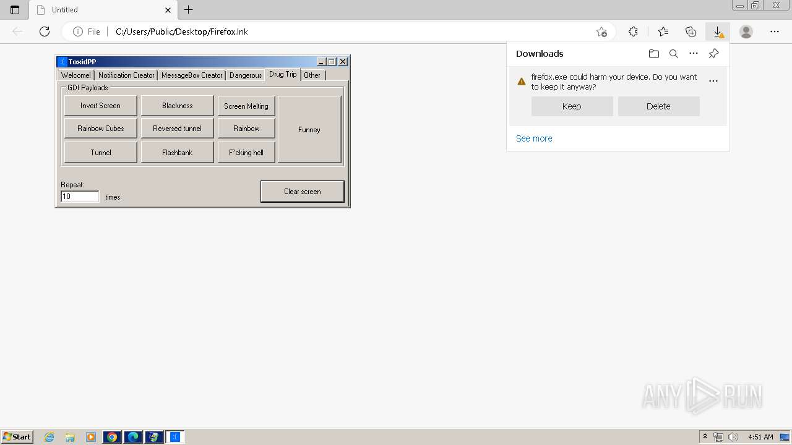This screenshot has height=445, width=792.
Task: Switch to the Dangerous tab
Action: (246, 75)
